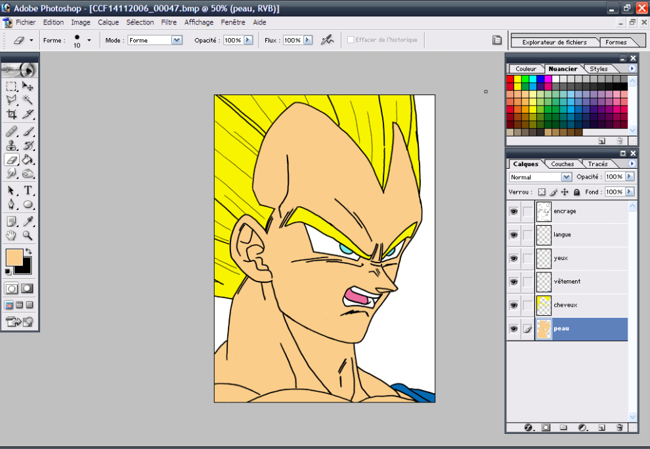Switch to the Tracés tab
The image size is (650, 449).
597,163
